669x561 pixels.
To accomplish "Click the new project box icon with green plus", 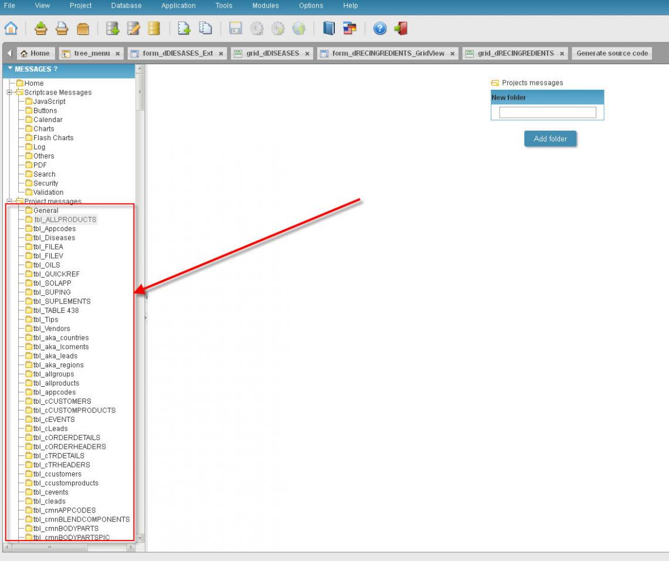I will (41, 28).
